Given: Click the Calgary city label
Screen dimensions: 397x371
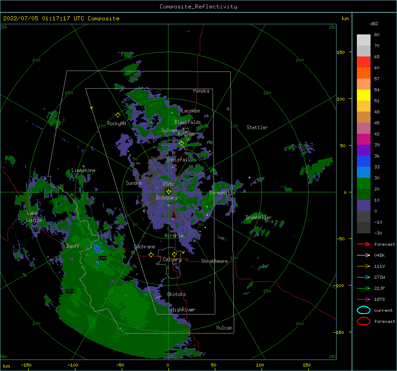Looking at the screenshot, I should (x=172, y=259).
